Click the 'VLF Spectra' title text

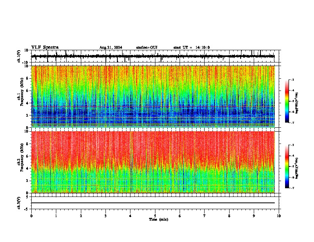point(45,47)
